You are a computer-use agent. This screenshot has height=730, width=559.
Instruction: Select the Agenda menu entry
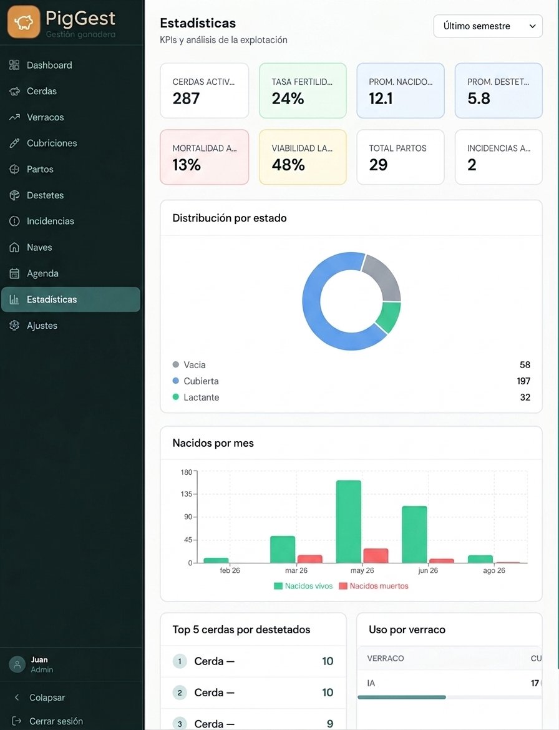(x=70, y=273)
